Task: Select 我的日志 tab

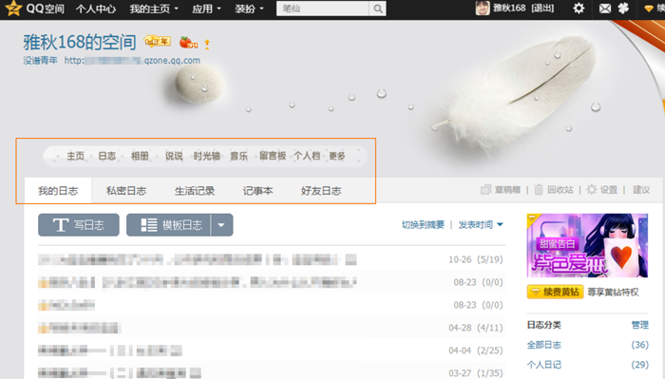Action: (x=58, y=191)
